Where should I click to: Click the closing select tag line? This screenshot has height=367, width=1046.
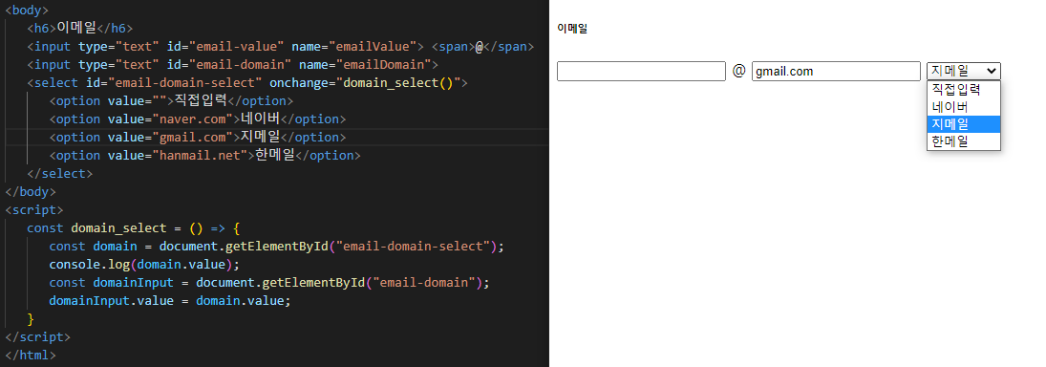click(x=59, y=174)
